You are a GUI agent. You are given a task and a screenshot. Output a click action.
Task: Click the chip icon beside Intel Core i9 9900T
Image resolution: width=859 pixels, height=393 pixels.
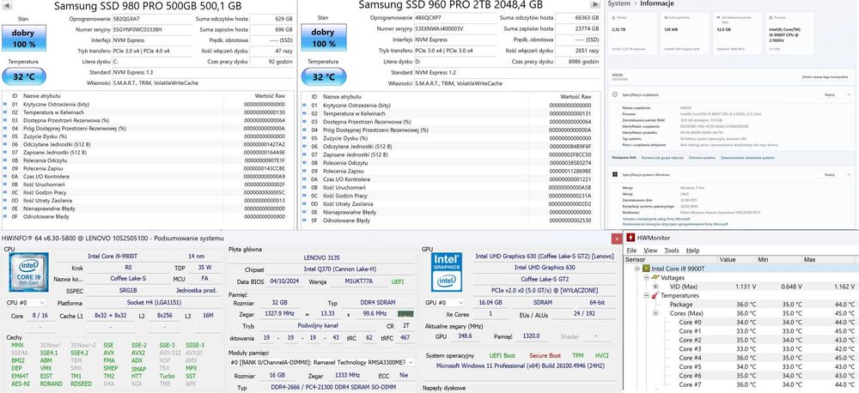tap(646, 269)
